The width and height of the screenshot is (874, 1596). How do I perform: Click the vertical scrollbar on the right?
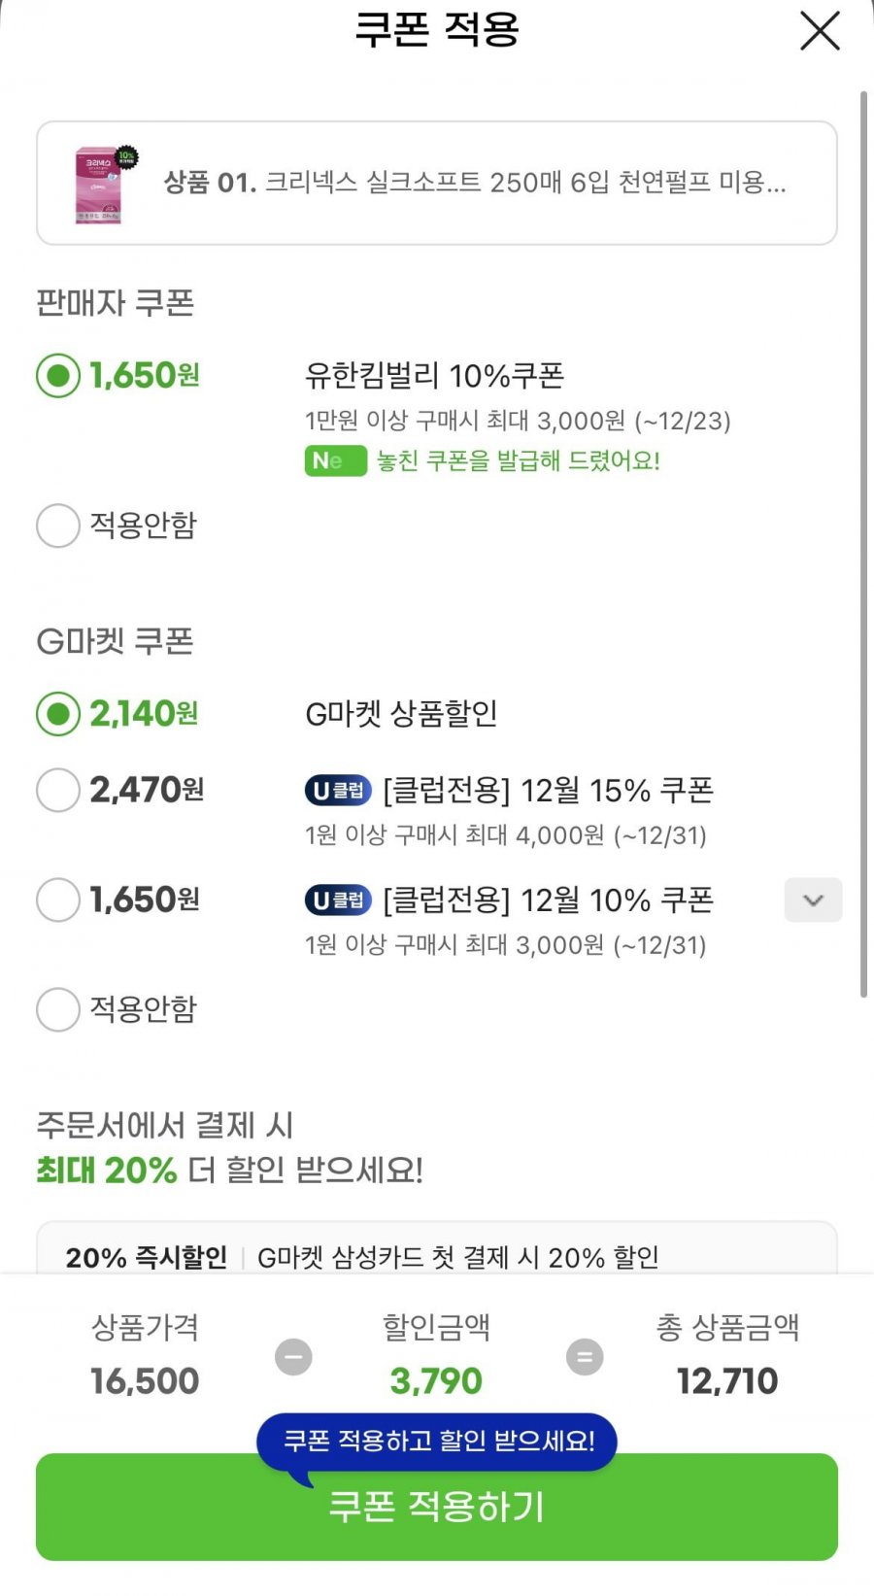coord(862,544)
